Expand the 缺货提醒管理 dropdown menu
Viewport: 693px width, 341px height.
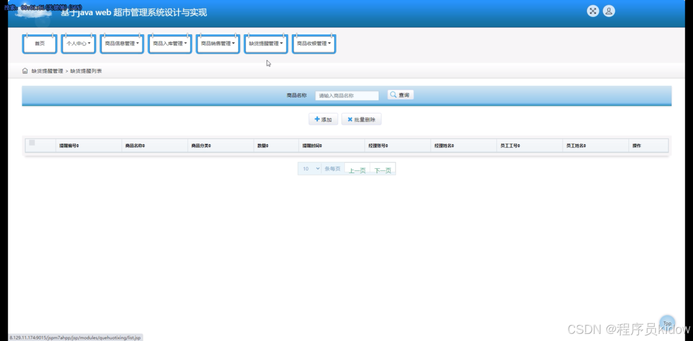point(266,44)
